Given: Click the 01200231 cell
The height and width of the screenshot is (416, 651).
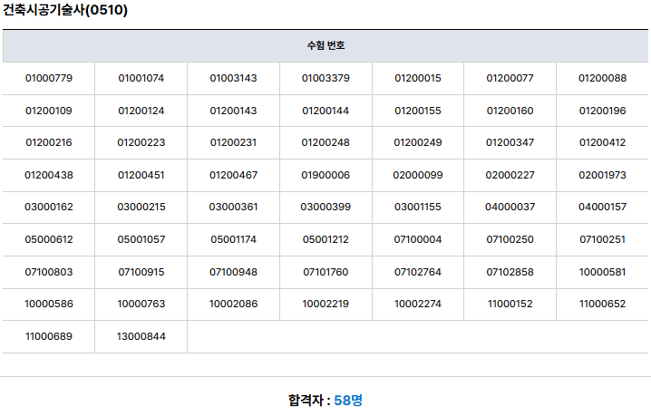Looking at the screenshot, I should (233, 142).
